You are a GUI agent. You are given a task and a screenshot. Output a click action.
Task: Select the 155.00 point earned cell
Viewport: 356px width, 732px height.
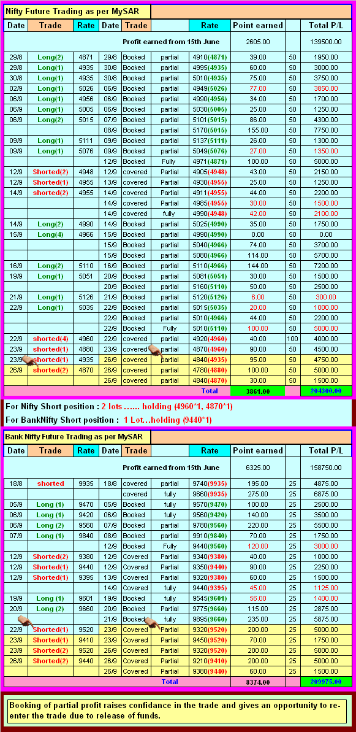click(258, 130)
